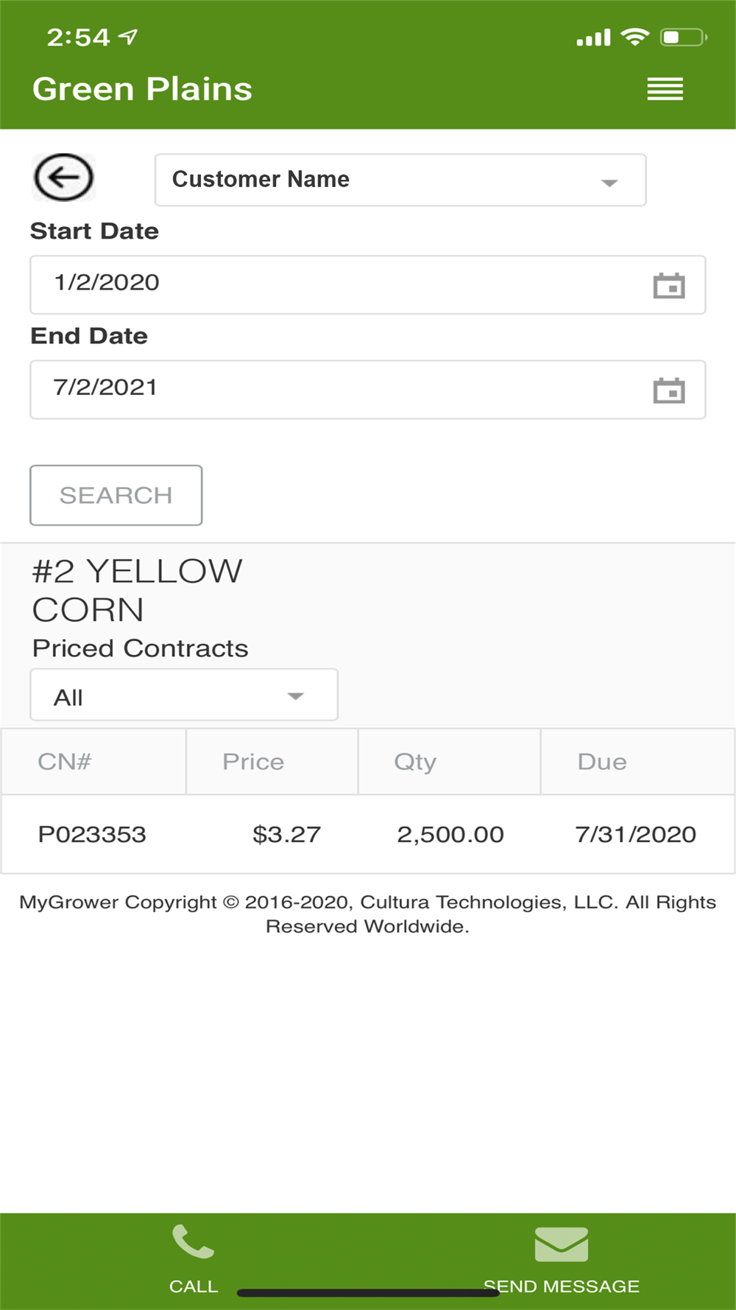
Task: Sort by the CN# column header
Action: pos(65,762)
